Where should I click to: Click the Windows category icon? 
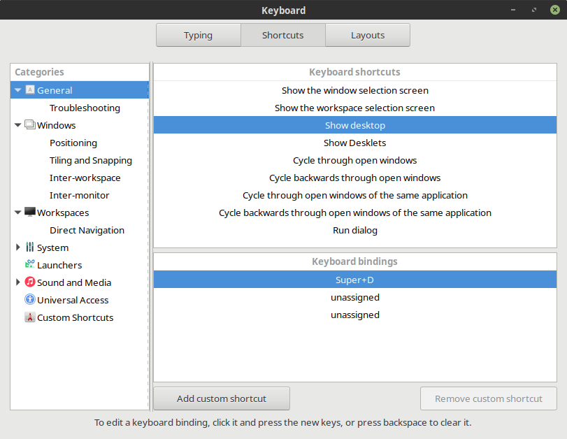(29, 125)
